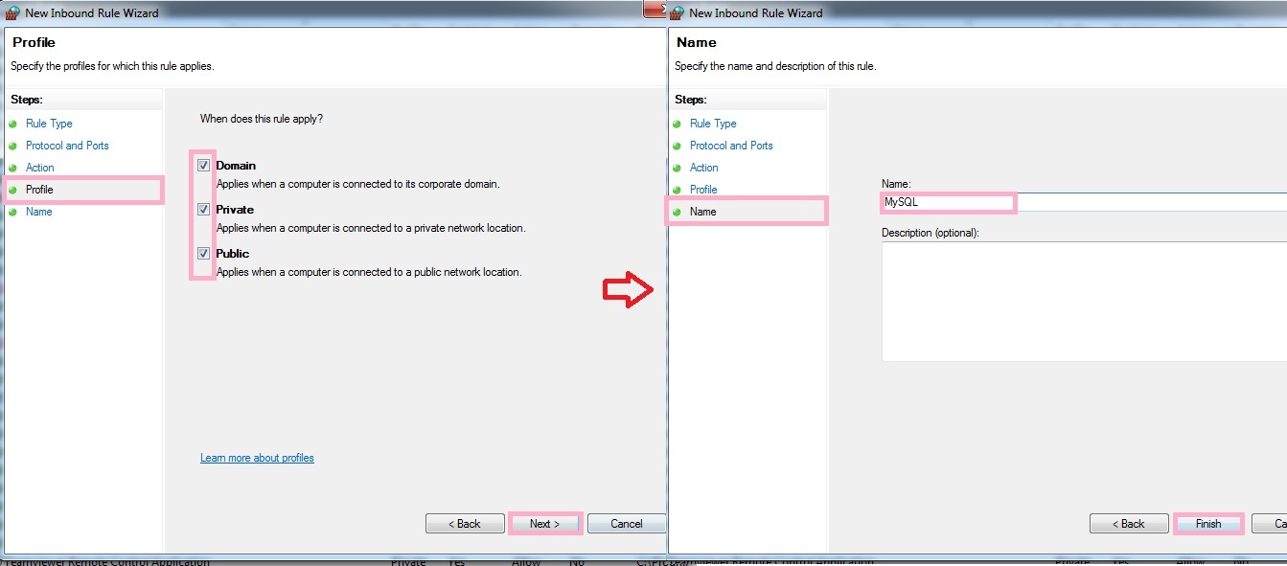Click green bullet beside Protocol and Ports in right wizard
This screenshot has height=566, width=1287.
(x=678, y=147)
